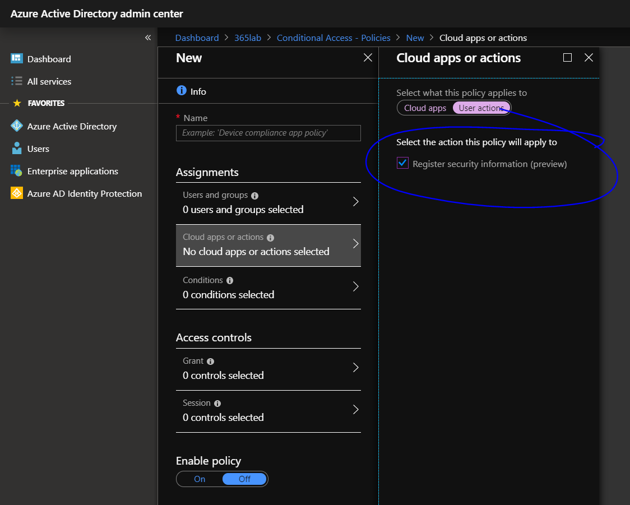Uncheck Register security information (preview)
Screen dimensions: 630x505
click(x=402, y=163)
